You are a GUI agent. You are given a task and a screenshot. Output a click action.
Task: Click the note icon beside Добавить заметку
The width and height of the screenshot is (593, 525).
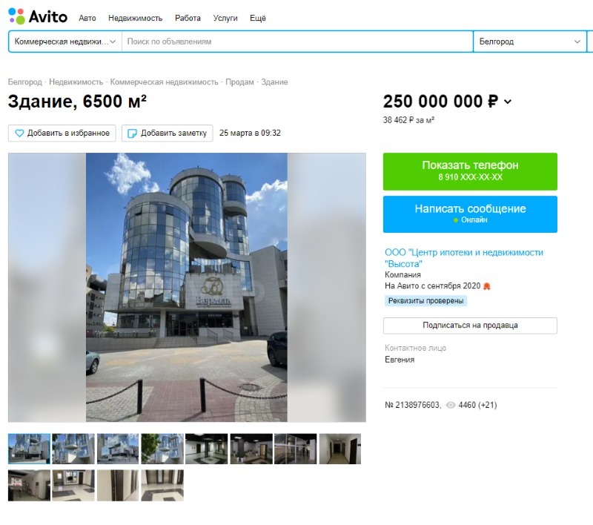pos(132,133)
